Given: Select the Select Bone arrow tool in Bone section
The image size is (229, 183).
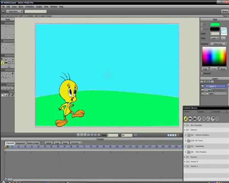Looking at the screenshot, I should [2, 59].
